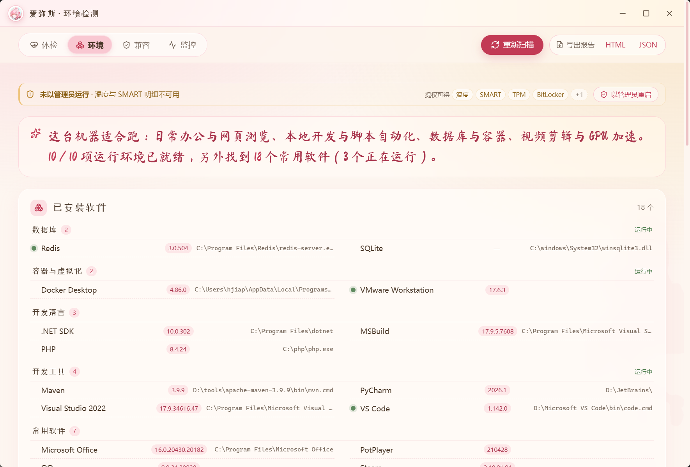Image resolution: width=690 pixels, height=467 pixels.
Task: Click Docker version badge 4.86.0
Action: coord(178,290)
